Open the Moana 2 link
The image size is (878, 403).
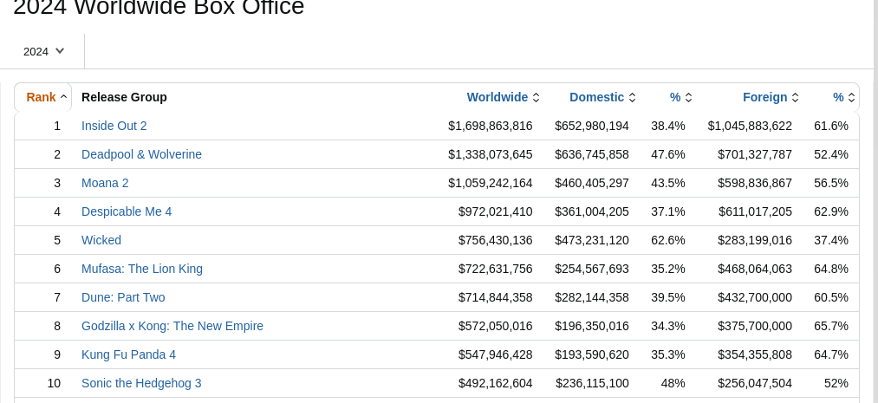(105, 183)
